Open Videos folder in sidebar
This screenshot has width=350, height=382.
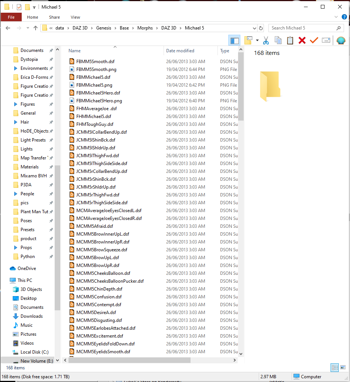click(x=27, y=343)
